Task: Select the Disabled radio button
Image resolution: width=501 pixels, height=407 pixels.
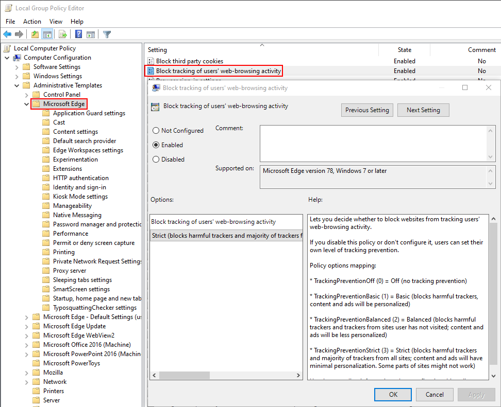Action: [156, 159]
